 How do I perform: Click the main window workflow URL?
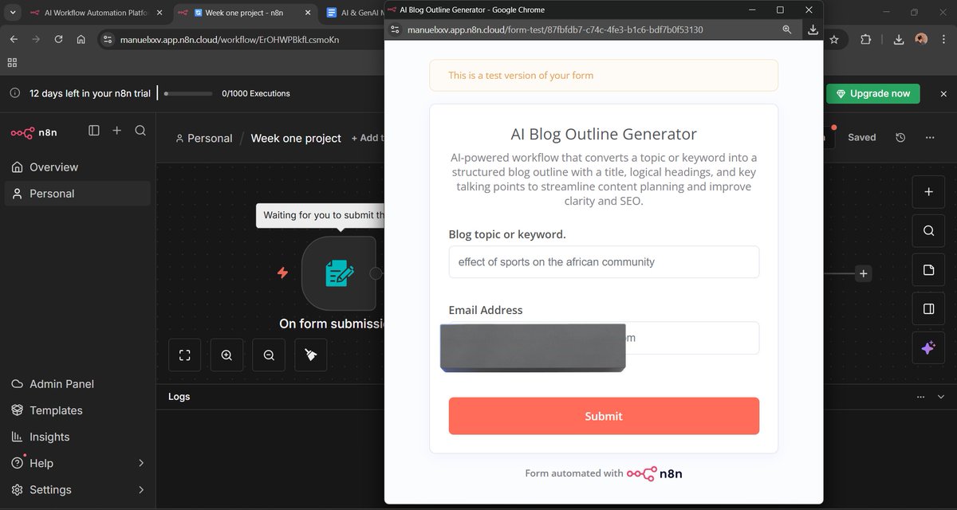coord(230,39)
